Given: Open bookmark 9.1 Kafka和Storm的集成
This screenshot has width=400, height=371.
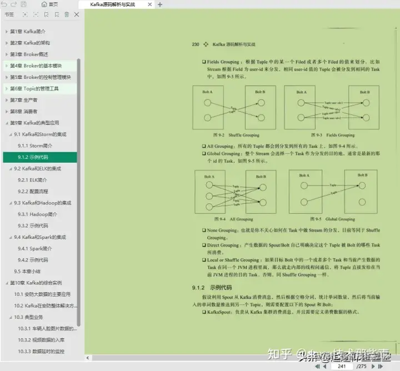Looking at the screenshot, I should point(40,134).
